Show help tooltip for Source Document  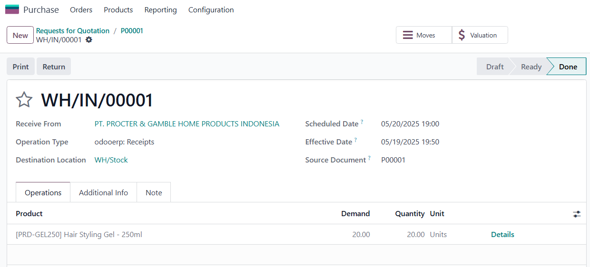370,158
